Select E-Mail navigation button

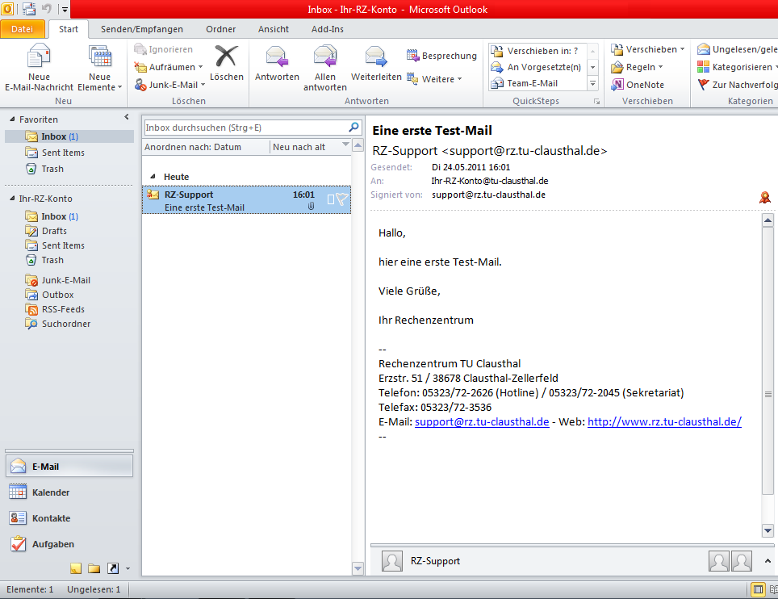coord(69,467)
